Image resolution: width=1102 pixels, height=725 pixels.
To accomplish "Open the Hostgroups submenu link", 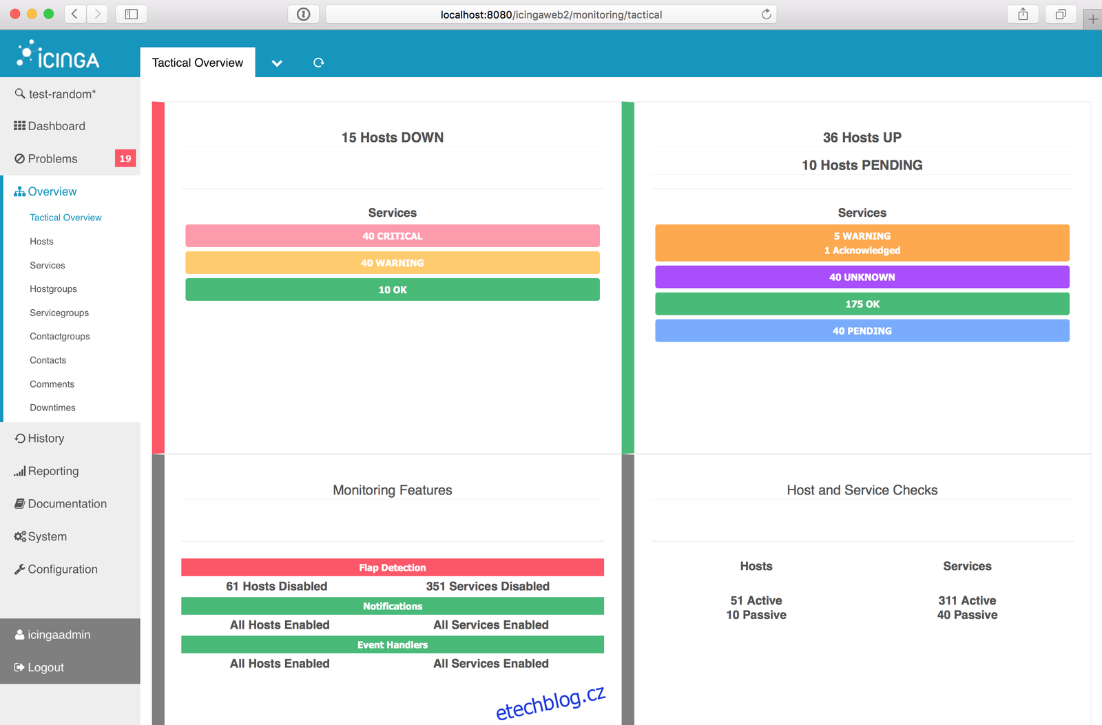I will [53, 289].
